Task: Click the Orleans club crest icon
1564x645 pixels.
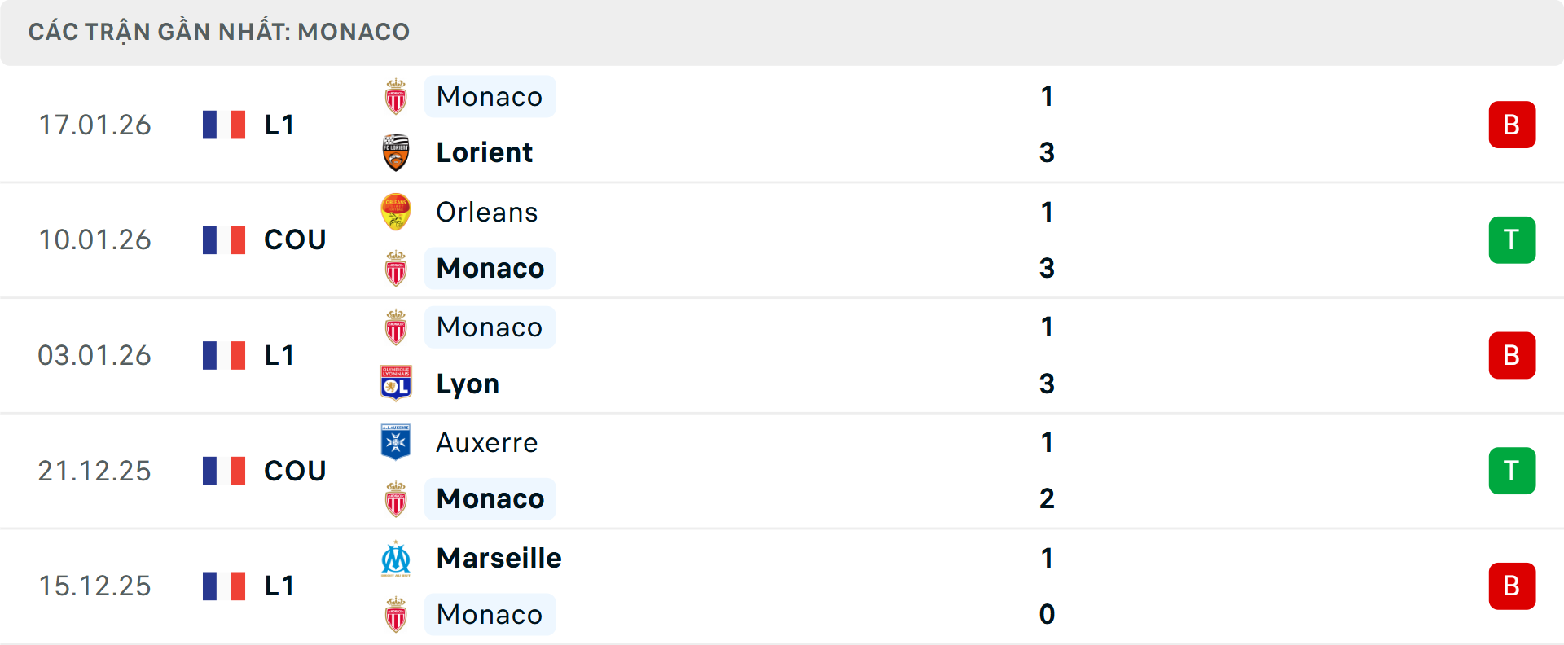Action: click(396, 212)
